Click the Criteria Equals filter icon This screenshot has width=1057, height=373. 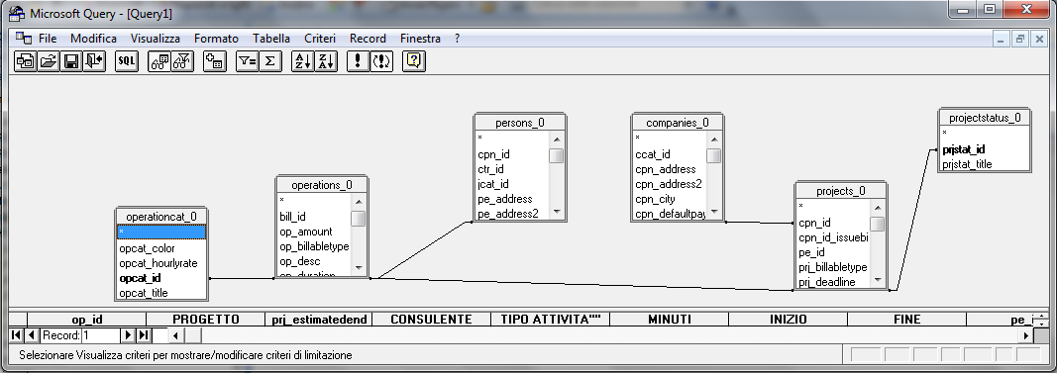coord(247,61)
